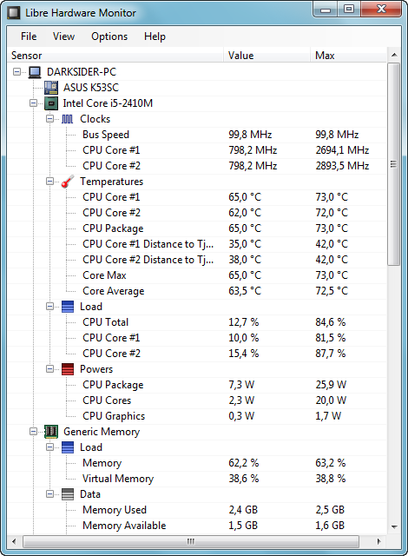Viewport: 408px width, 556px height.
Task: Collapse the Generic Memory node
Action: (33, 432)
